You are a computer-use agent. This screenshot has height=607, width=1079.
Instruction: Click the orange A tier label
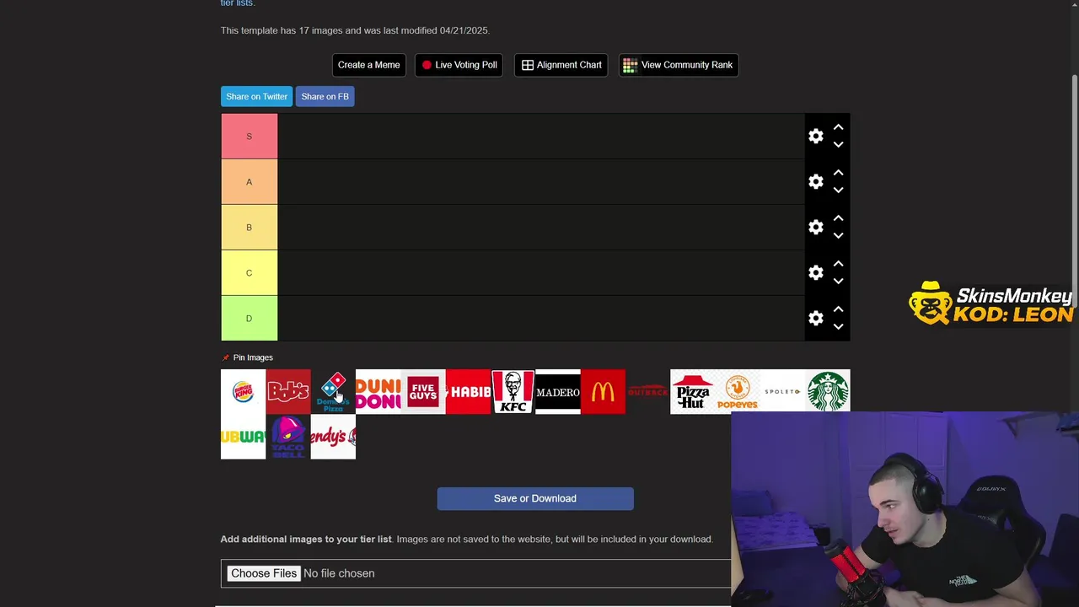click(249, 182)
